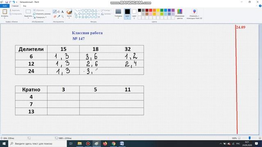
Task: Open the Brushes (Кисти) dropdown arrow
Action: coord(69,18)
